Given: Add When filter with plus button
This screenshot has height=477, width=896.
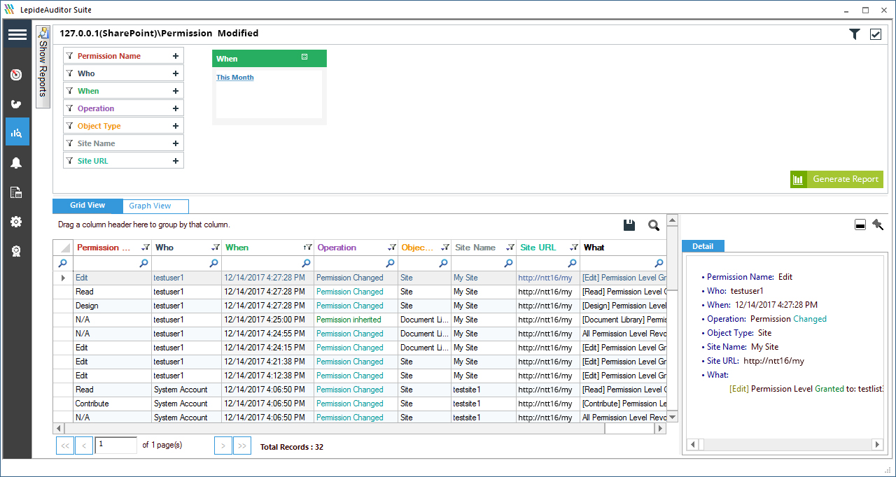Looking at the screenshot, I should pyautogui.click(x=176, y=91).
